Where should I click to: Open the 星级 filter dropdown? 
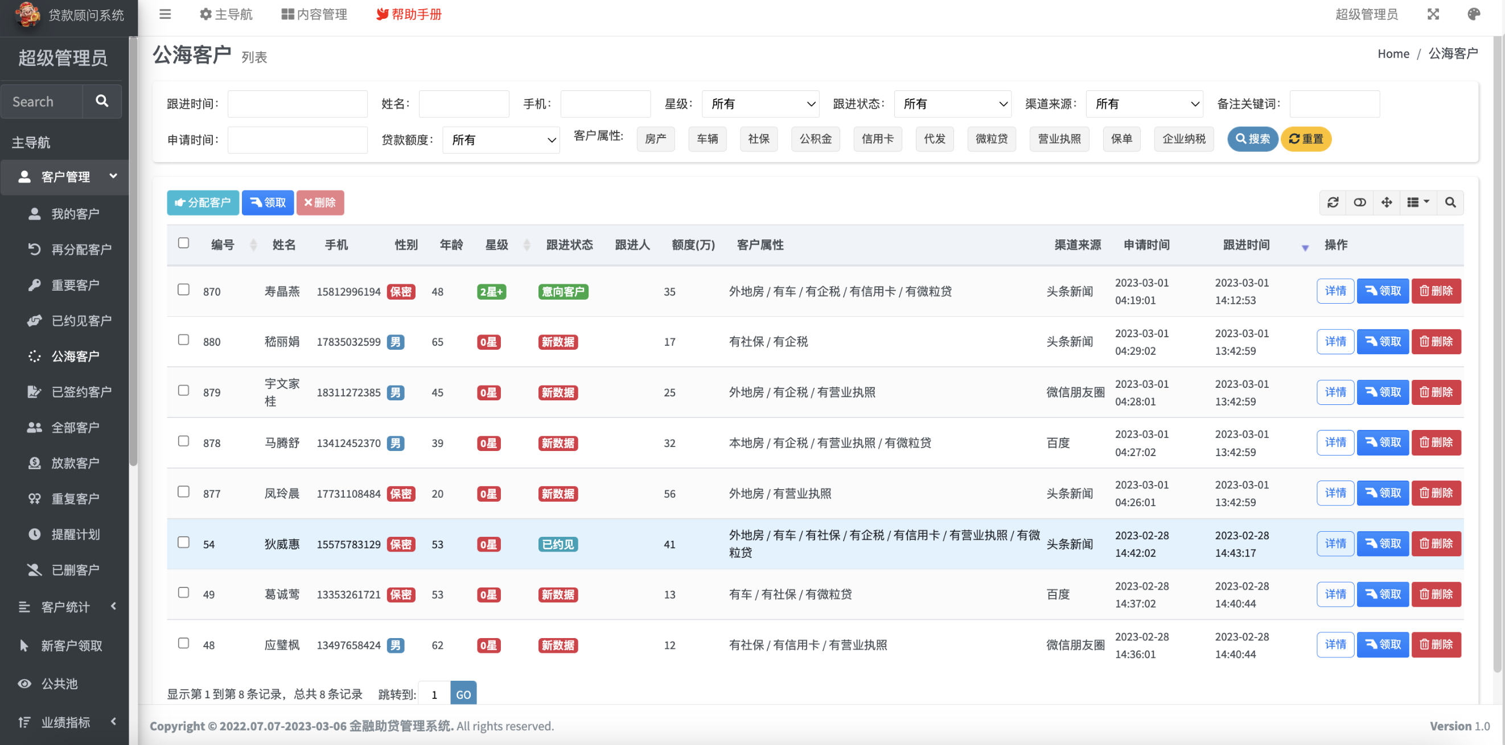tap(760, 104)
